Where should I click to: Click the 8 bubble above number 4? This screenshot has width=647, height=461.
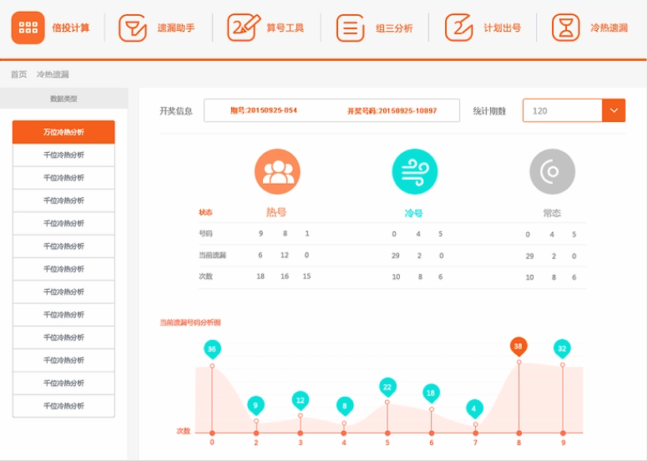pyautogui.click(x=344, y=406)
